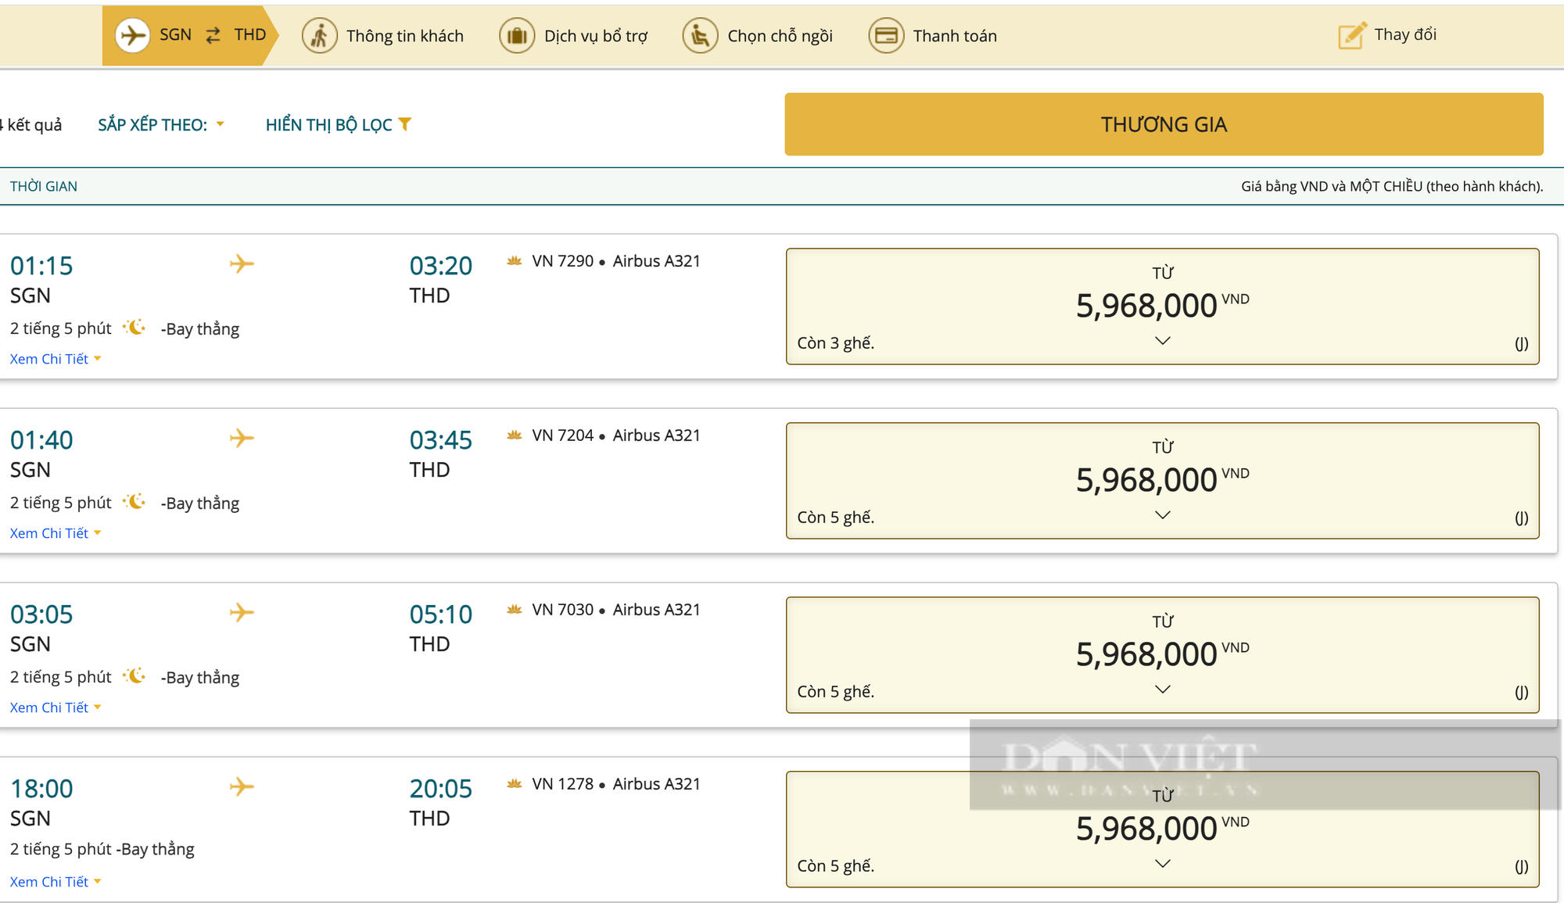This screenshot has height=903, width=1564.
Task: Select the Thương Gia fare class header
Action: click(x=1164, y=124)
